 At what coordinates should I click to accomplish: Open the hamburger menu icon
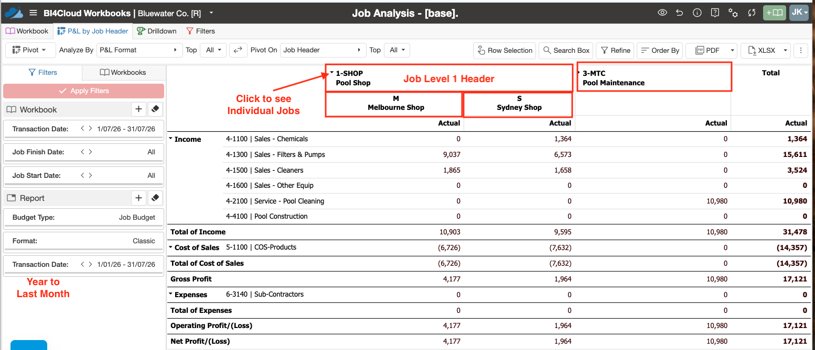(33, 13)
